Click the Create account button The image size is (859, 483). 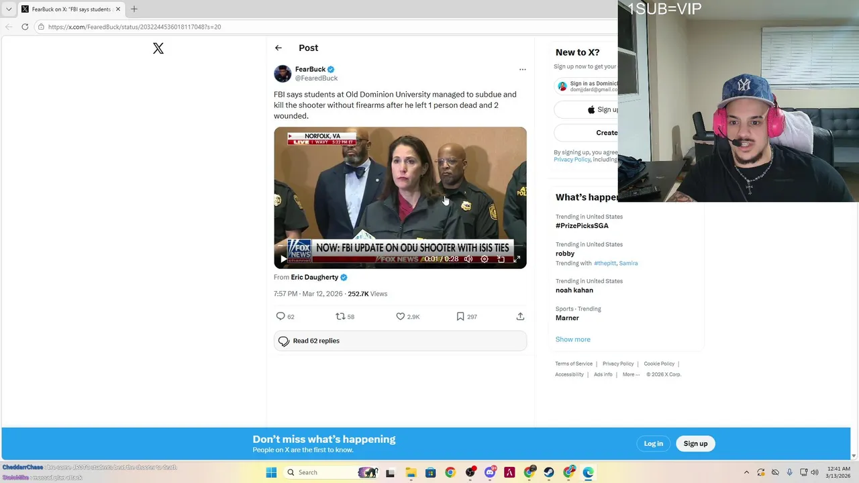[x=587, y=133]
